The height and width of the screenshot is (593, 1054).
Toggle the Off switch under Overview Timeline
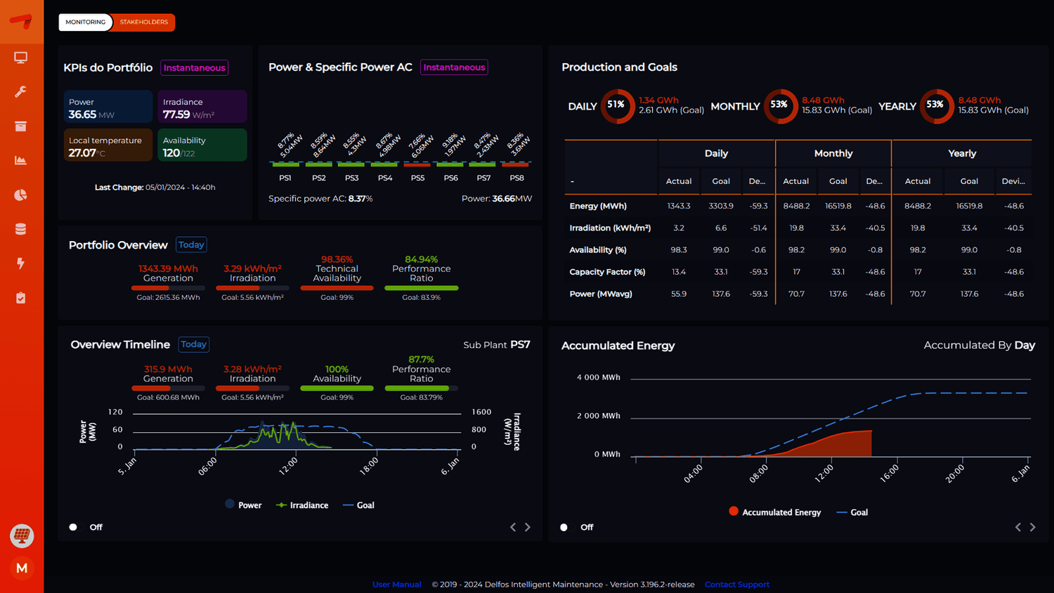74,527
